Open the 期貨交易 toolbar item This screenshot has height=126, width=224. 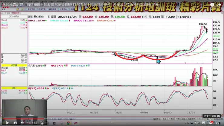coord(41,9)
